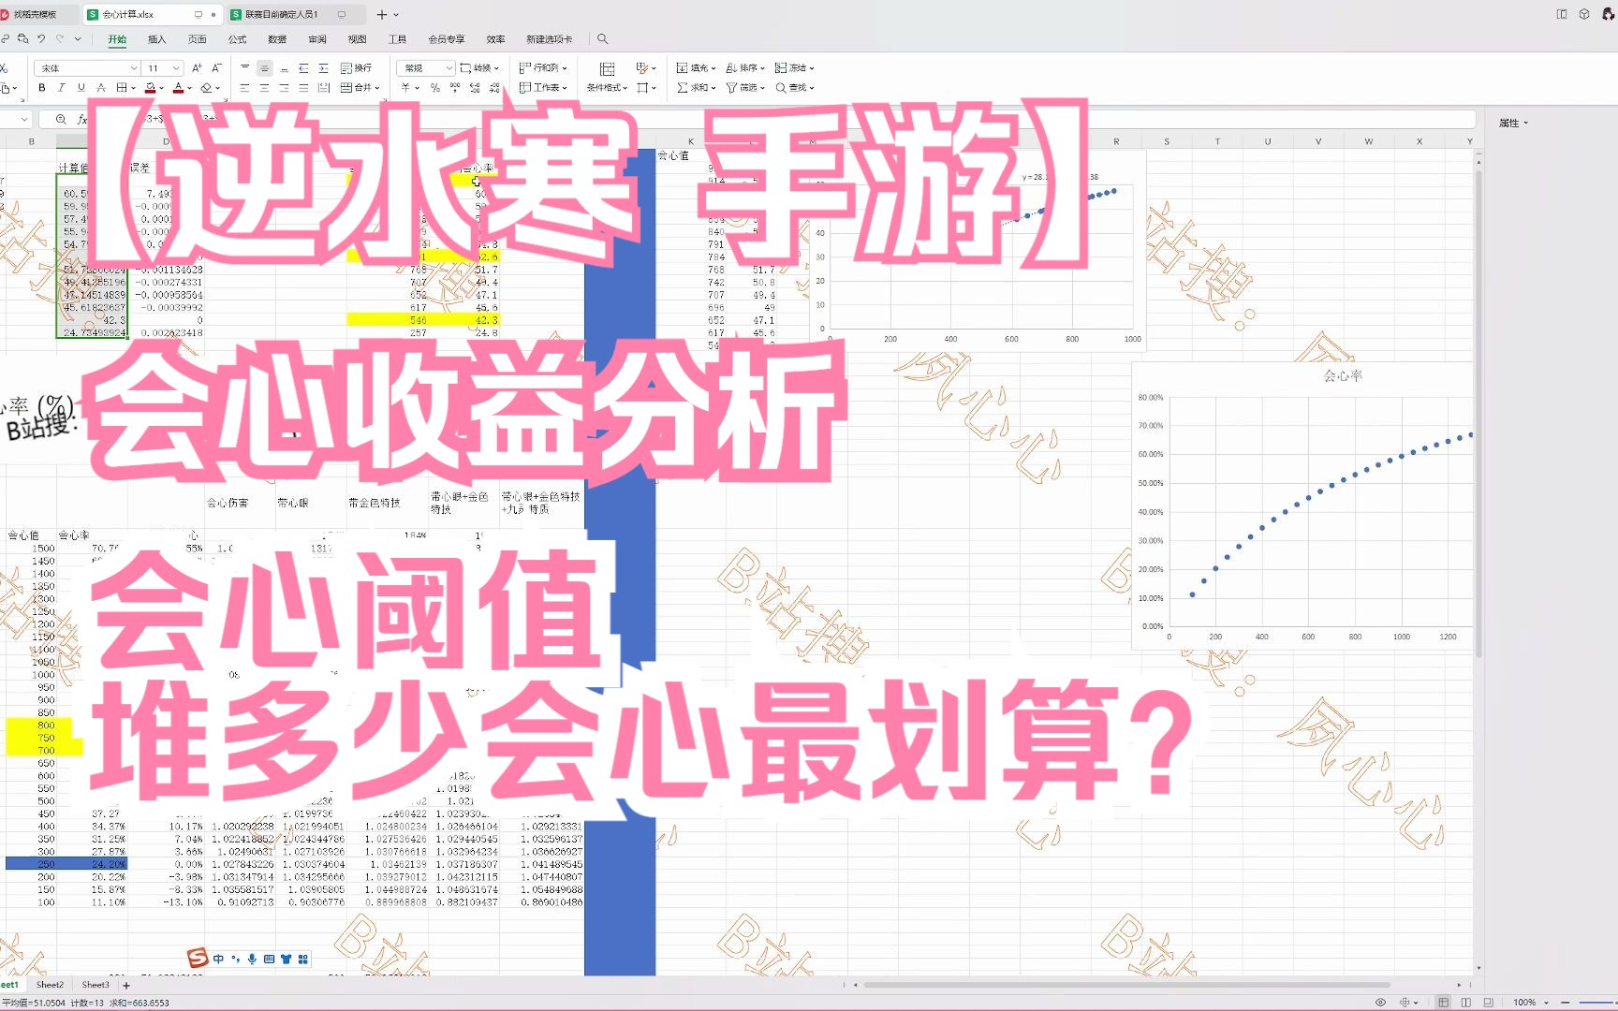Click the percent style icon
Viewport: 1618px width, 1011px height.
click(x=435, y=88)
